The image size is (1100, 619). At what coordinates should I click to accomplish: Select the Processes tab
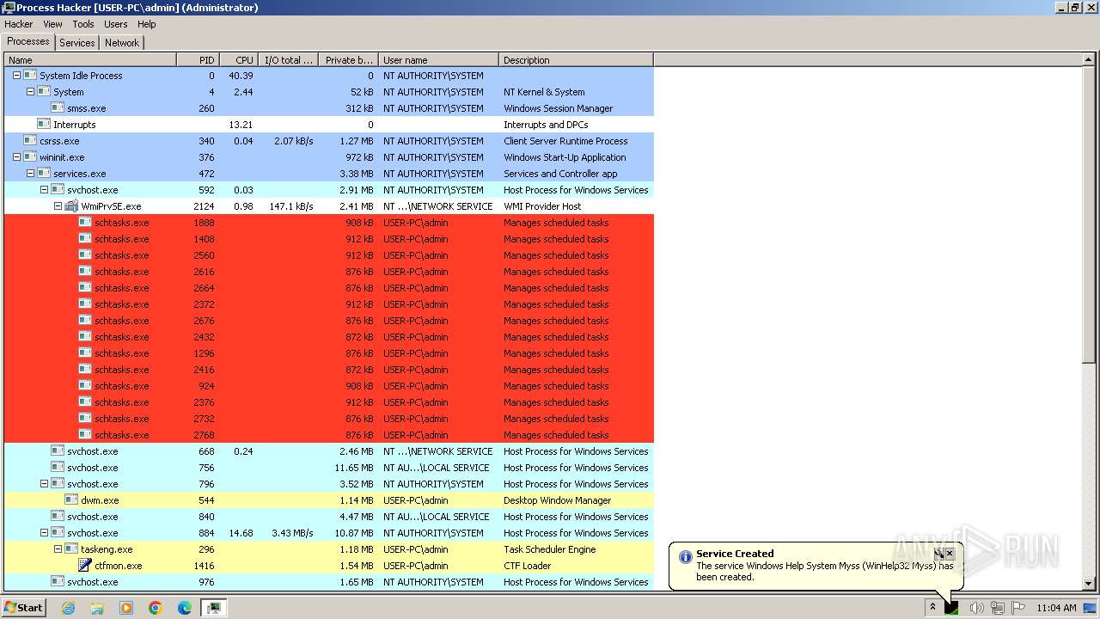(28, 41)
